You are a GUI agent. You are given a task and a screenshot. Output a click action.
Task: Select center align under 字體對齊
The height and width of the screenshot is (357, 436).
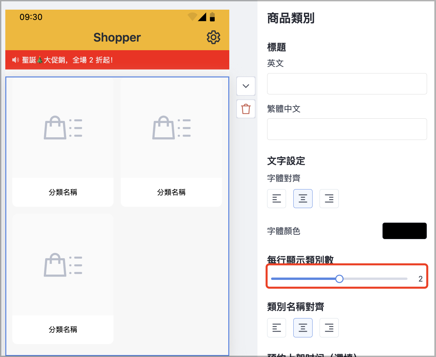pos(303,198)
